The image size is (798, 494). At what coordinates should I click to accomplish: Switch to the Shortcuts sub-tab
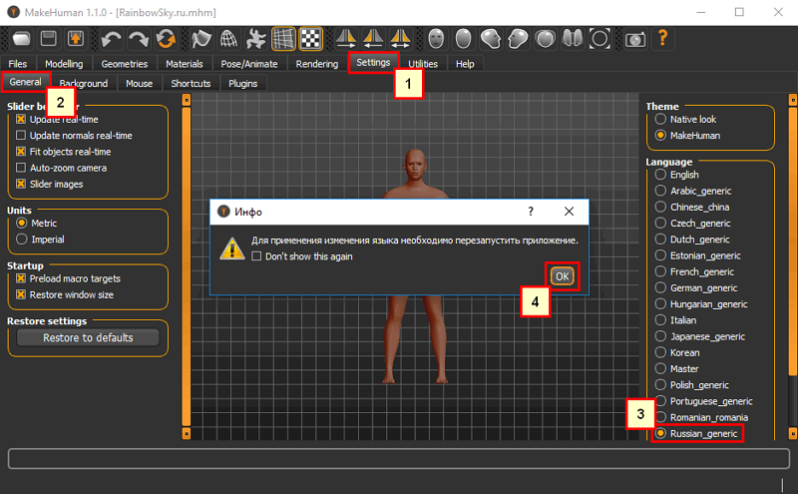pyautogui.click(x=191, y=83)
